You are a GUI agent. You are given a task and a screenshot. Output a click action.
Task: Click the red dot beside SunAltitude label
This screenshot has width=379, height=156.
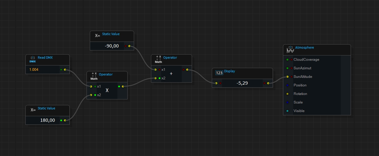coord(292,77)
